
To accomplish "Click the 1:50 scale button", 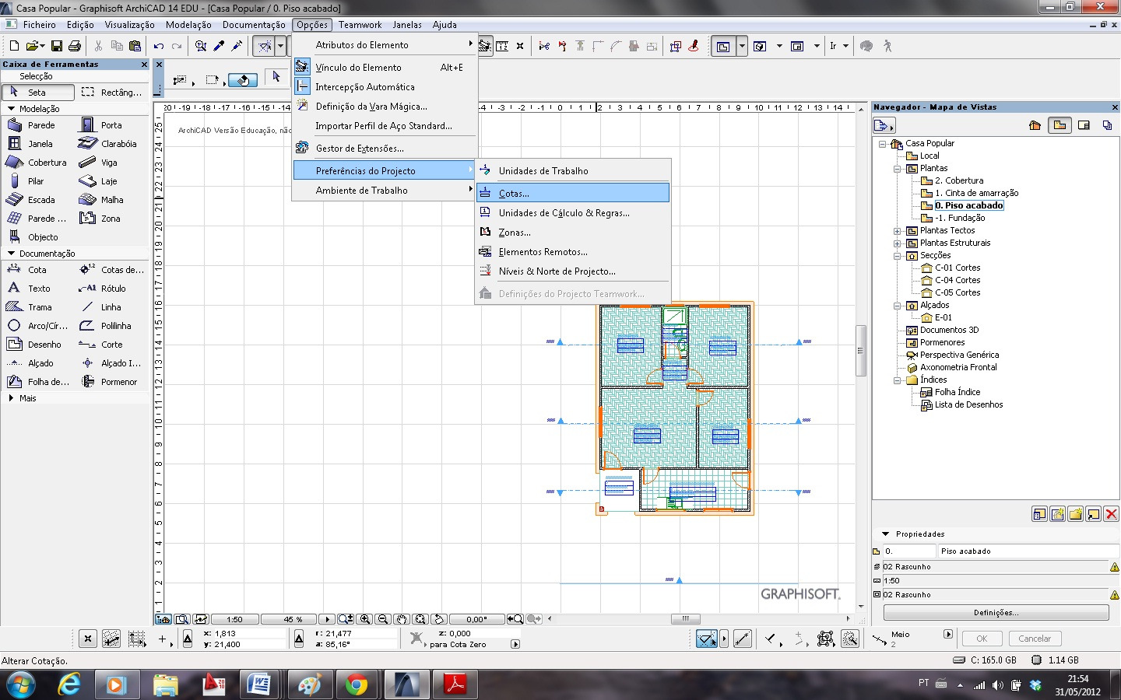I will 234,620.
